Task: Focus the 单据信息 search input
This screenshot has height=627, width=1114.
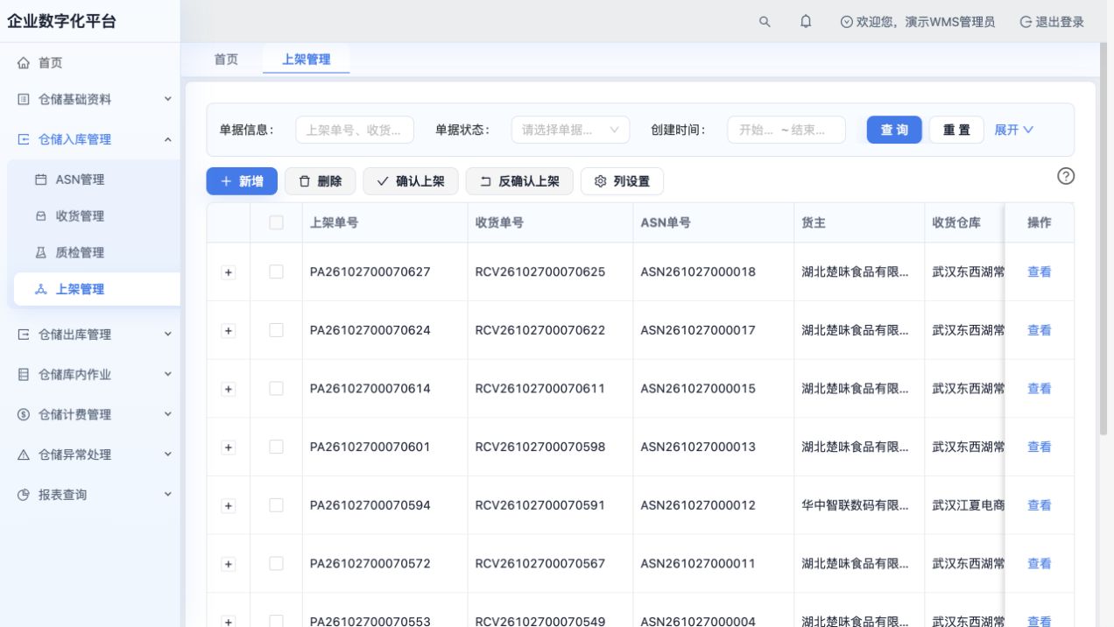Action: pyautogui.click(x=355, y=130)
